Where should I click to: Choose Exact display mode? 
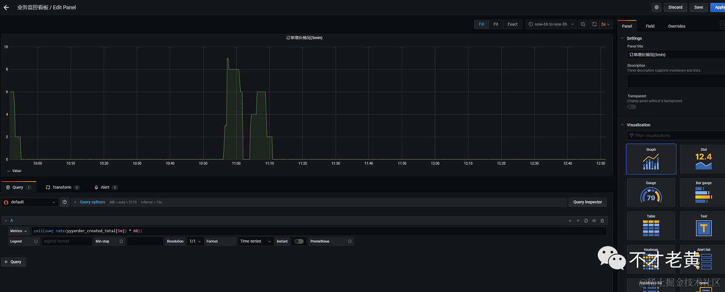[x=513, y=24]
